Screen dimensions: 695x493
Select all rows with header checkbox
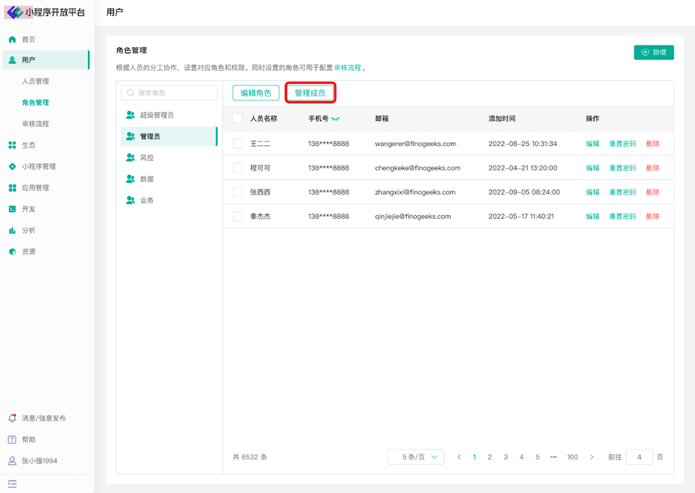[x=238, y=119]
